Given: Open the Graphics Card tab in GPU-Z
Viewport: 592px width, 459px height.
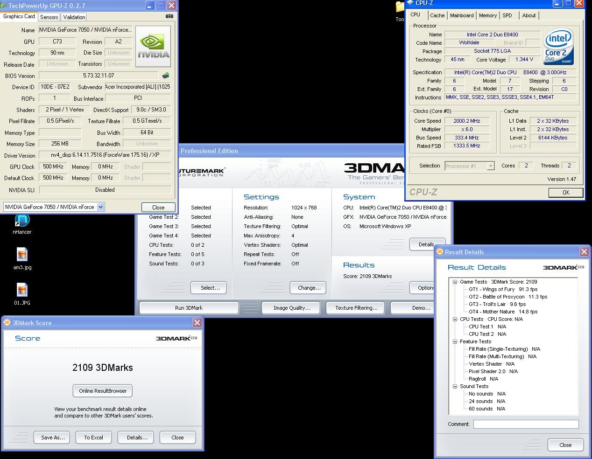Looking at the screenshot, I should [x=19, y=16].
